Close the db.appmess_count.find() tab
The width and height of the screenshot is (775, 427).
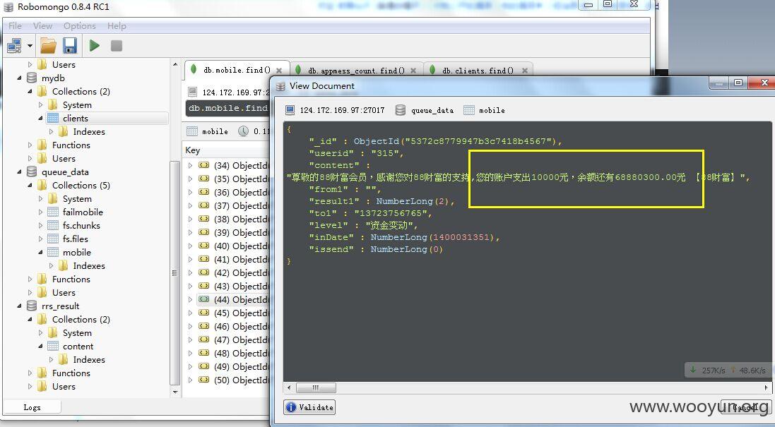point(413,71)
